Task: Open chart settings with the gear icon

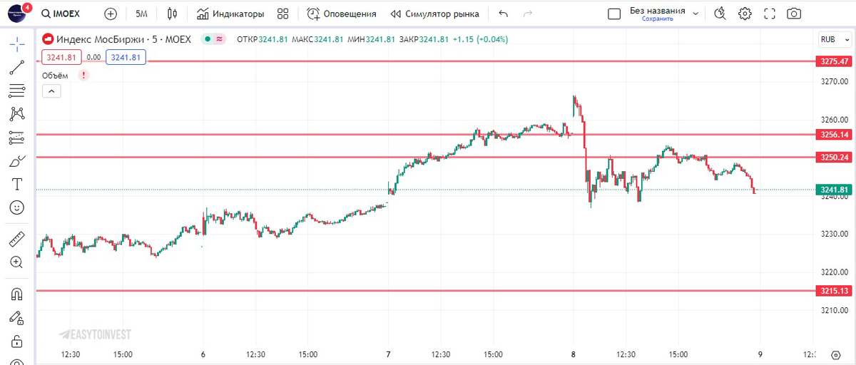Action: [745, 14]
